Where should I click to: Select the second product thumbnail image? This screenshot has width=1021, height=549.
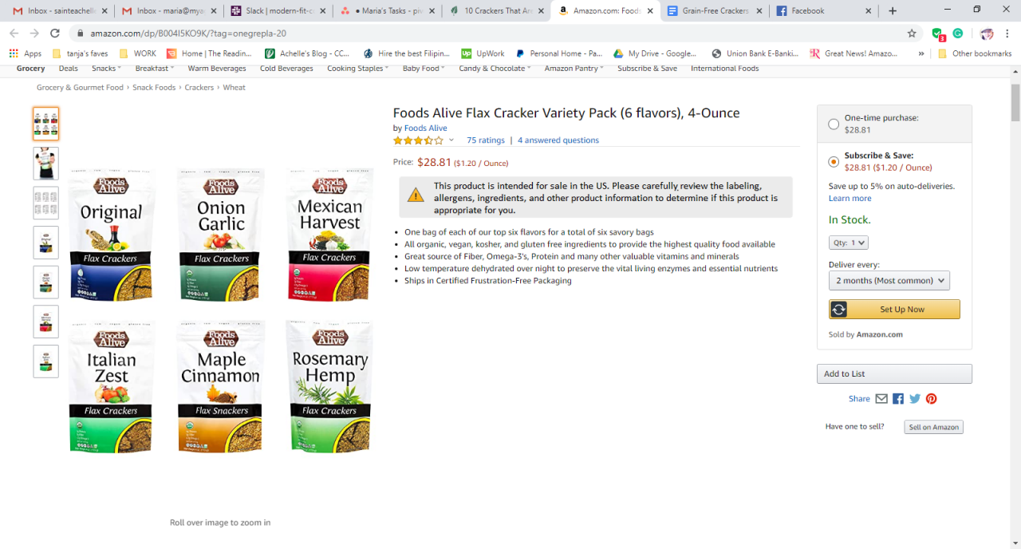45,163
